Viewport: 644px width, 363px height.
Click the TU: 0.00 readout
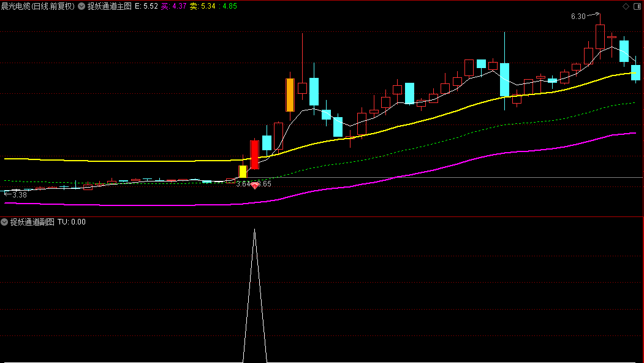coord(72,222)
